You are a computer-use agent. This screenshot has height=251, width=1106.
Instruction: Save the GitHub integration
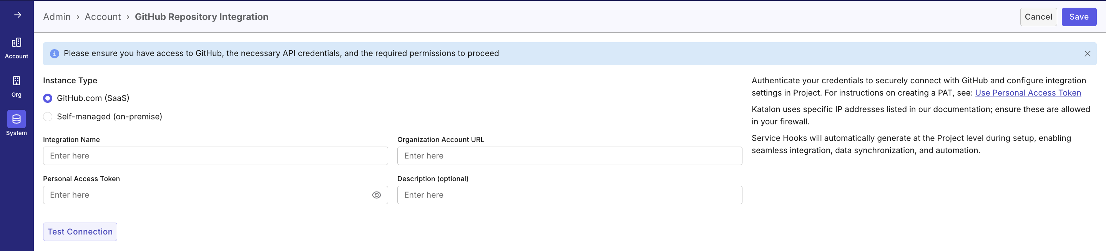coord(1078,17)
